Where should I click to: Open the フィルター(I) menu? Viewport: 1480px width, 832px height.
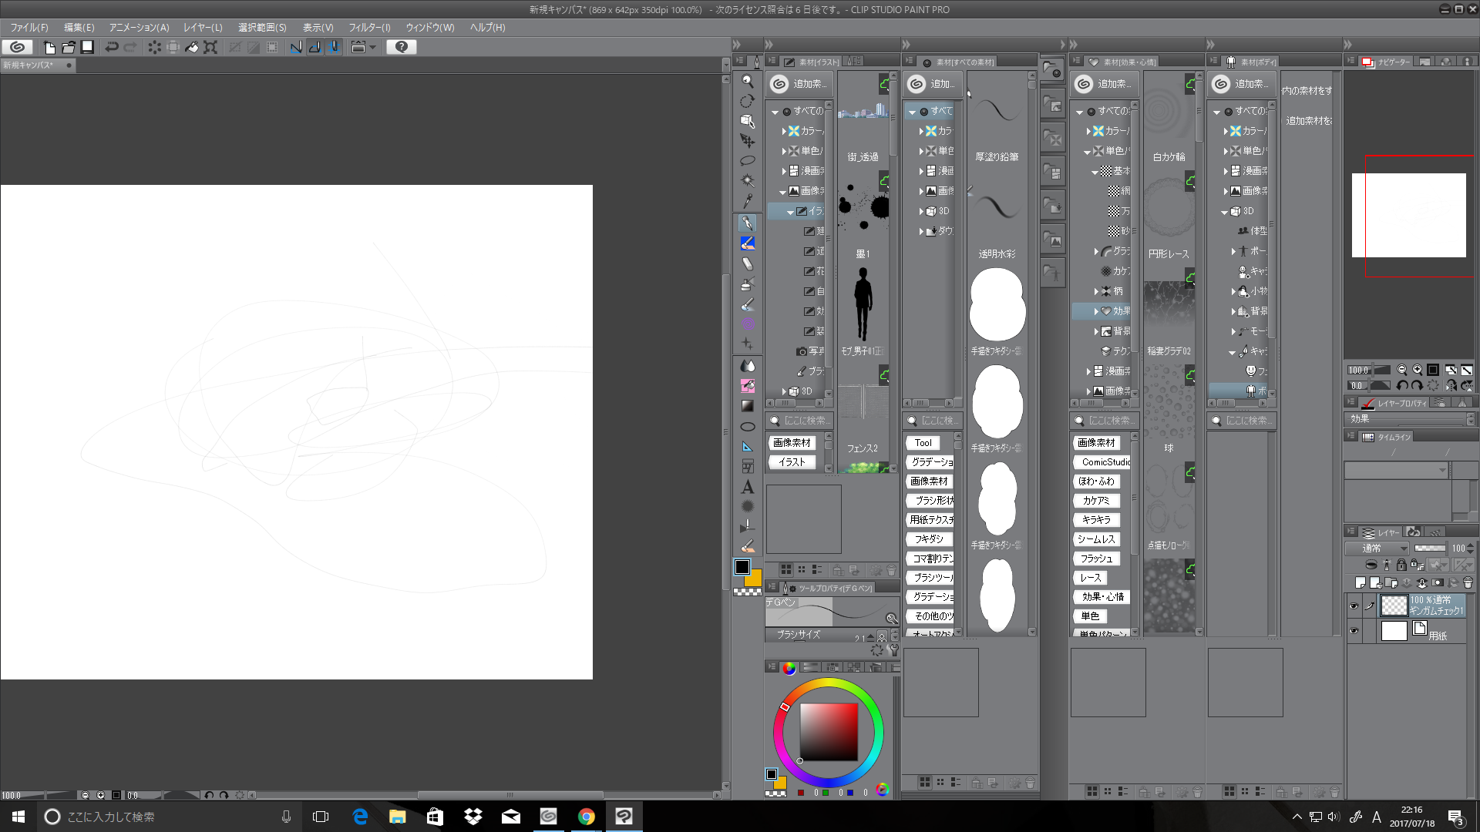(369, 27)
